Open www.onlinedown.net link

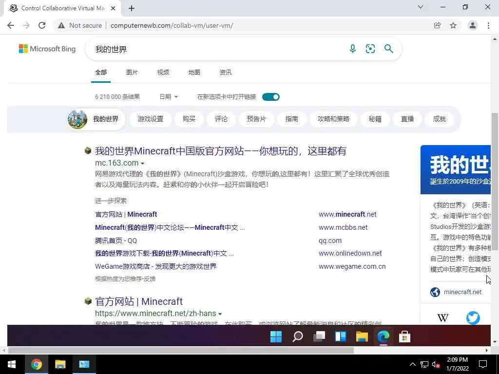(x=350, y=253)
